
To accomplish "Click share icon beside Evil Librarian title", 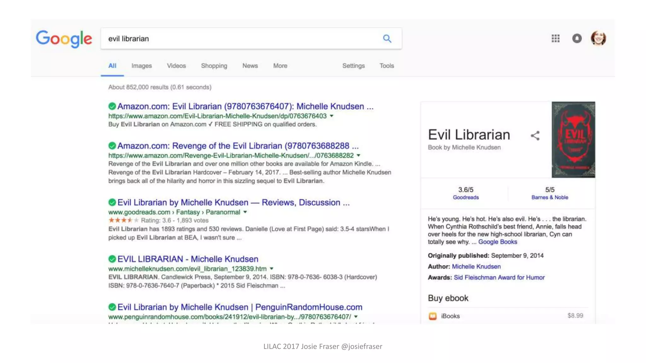I will pyautogui.click(x=535, y=136).
